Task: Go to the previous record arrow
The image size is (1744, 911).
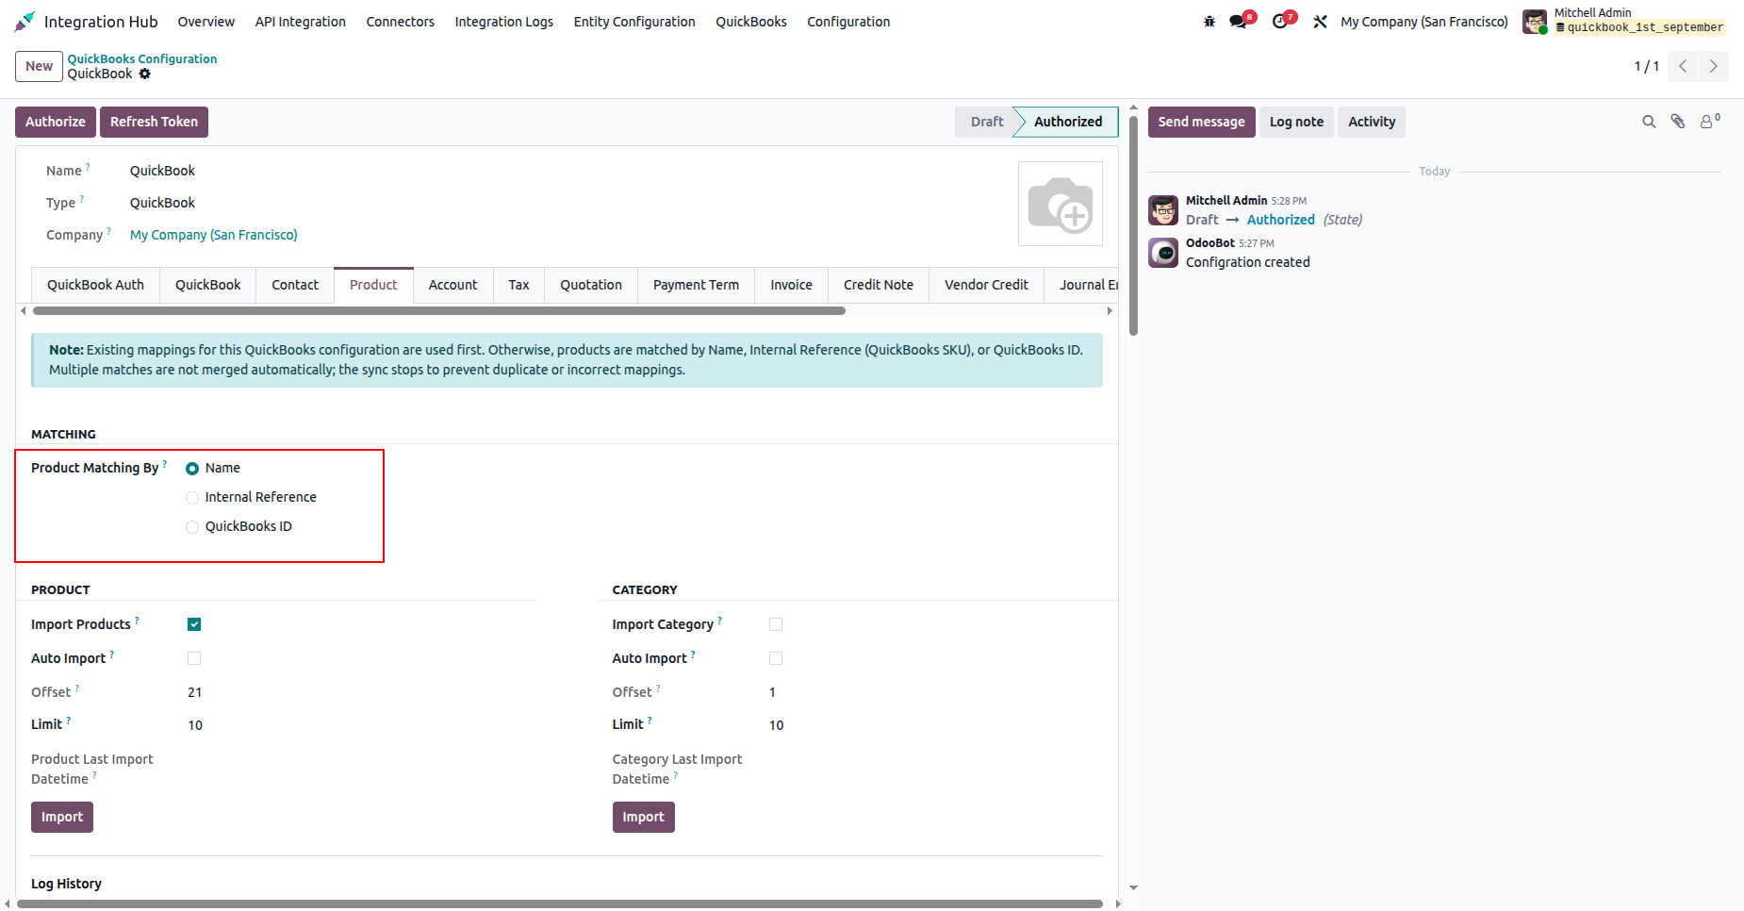Action: coord(1683,66)
